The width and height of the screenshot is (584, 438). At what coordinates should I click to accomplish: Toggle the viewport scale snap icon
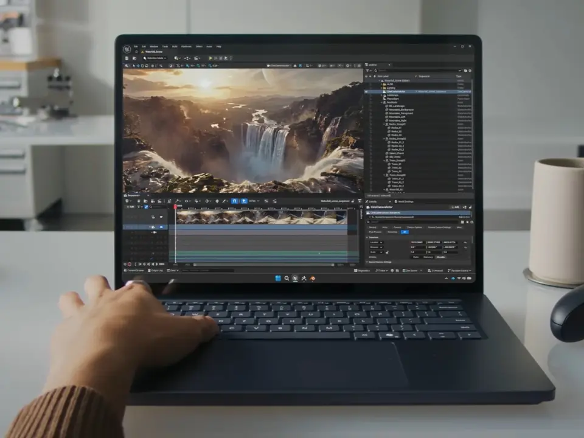tap(210, 66)
